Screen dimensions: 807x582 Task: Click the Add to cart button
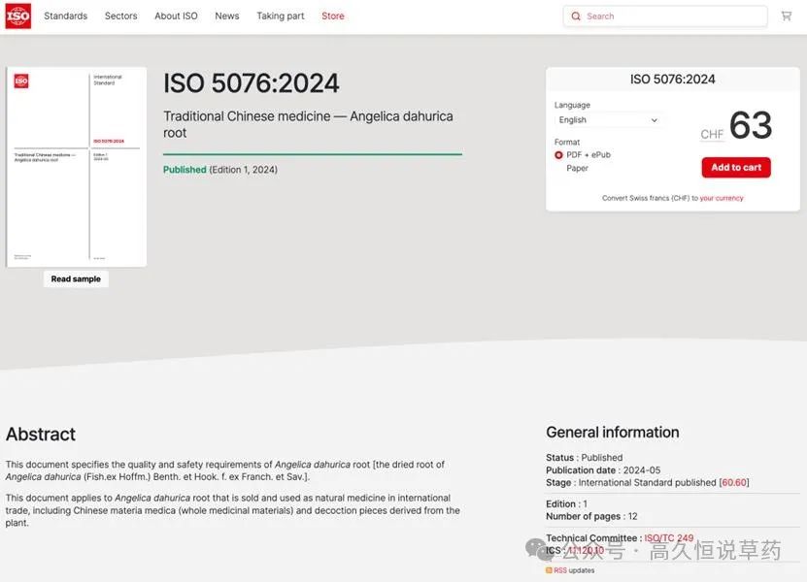coord(736,168)
